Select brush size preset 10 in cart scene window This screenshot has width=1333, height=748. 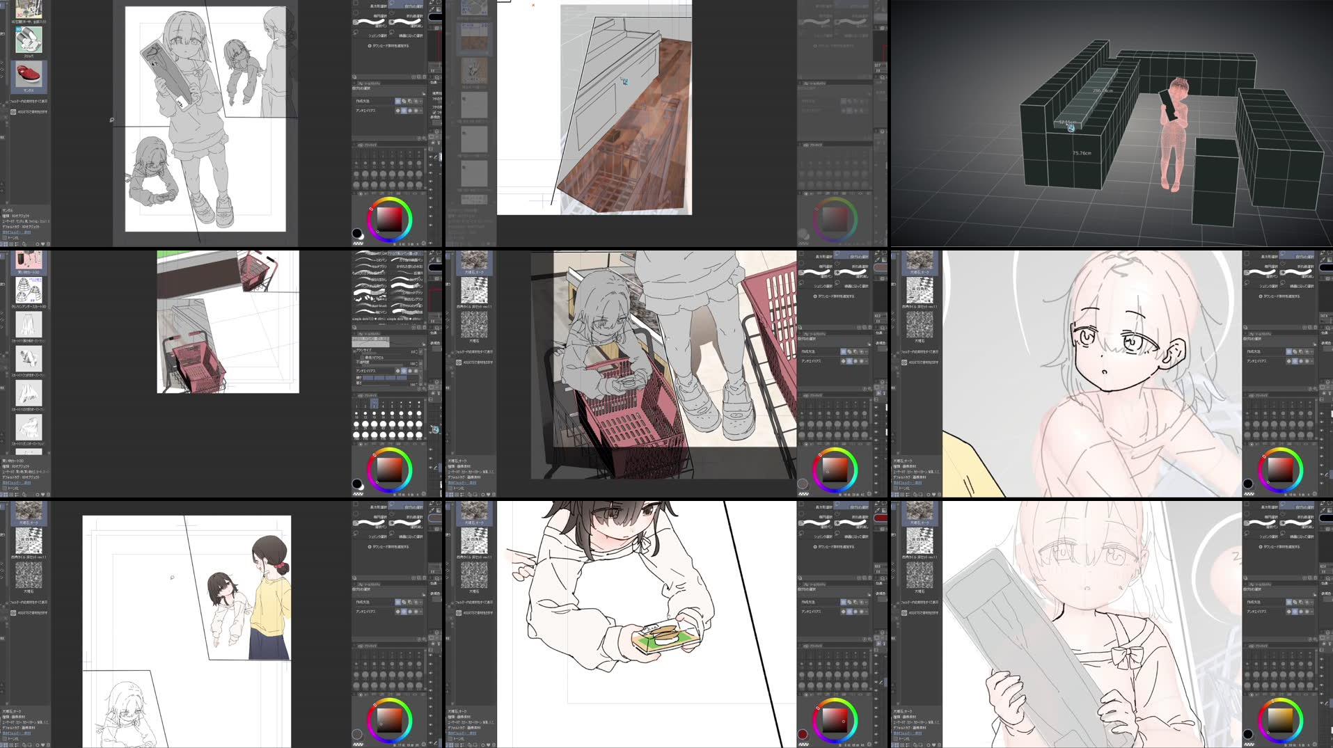357,415
